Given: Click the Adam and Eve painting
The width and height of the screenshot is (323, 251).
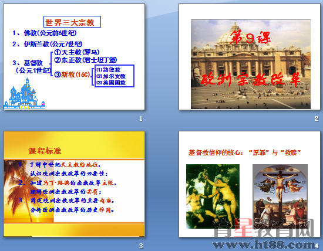Looking at the screenshot, I should (x=213, y=196).
